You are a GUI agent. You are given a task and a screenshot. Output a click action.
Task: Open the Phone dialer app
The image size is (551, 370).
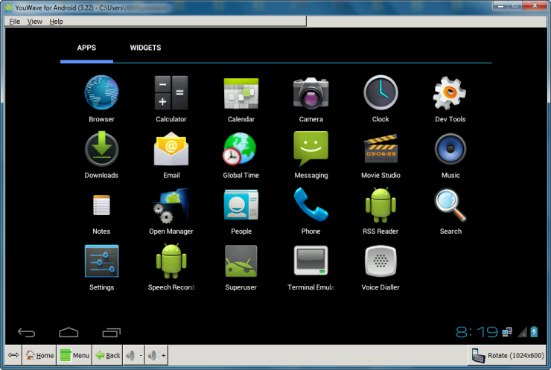311,205
